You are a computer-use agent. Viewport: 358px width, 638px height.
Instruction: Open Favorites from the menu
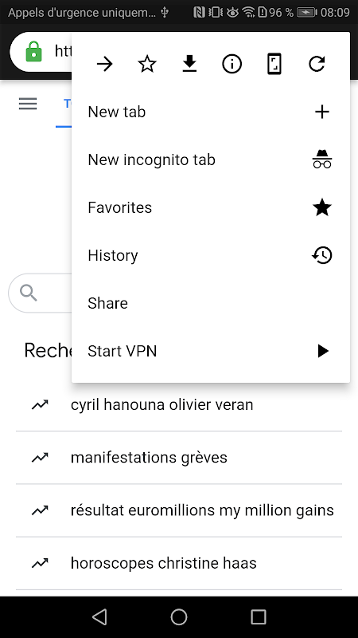point(211,207)
